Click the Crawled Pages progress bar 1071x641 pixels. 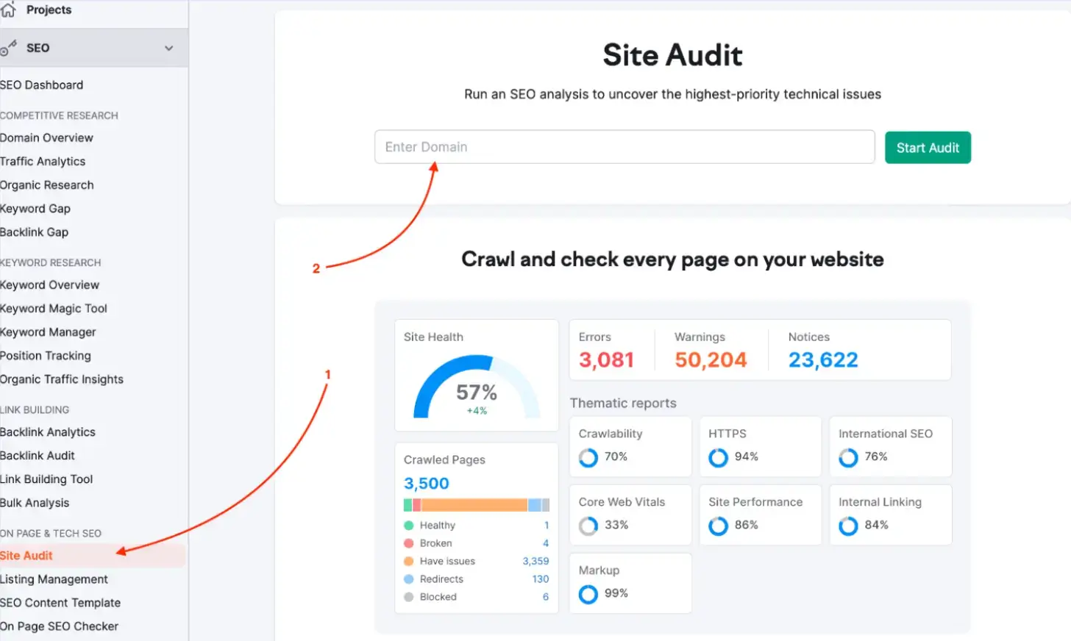click(x=476, y=504)
